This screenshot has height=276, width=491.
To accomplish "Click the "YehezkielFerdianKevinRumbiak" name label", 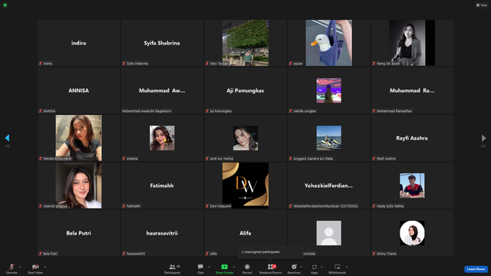I will tap(325, 206).
